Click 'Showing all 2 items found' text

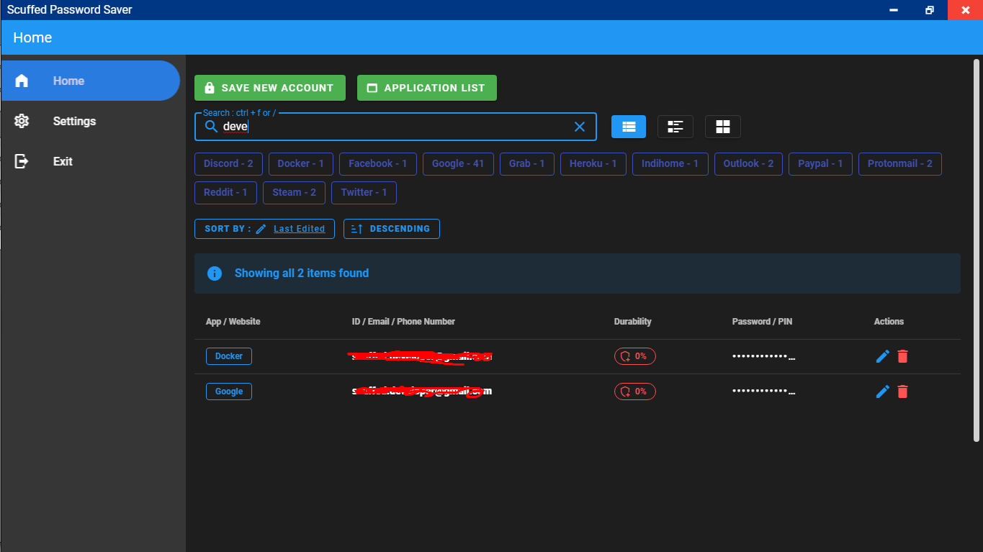tap(302, 273)
